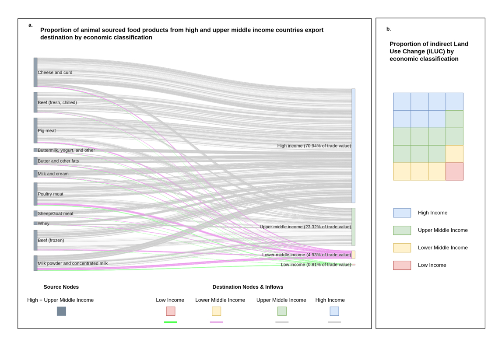This screenshot has width=502, height=346.
Task: Select red Low Income swatch in Sankey legend
Action: (170, 311)
